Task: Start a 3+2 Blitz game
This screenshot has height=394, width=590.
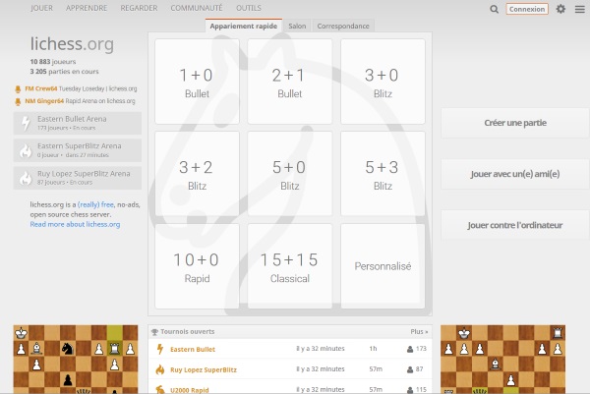Action: (197, 174)
